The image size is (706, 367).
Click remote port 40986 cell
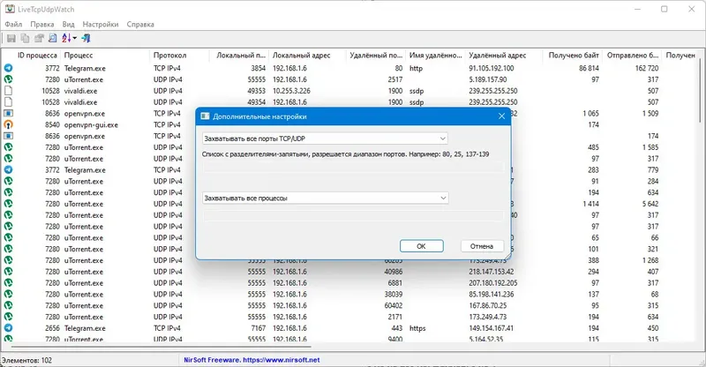tap(393, 272)
